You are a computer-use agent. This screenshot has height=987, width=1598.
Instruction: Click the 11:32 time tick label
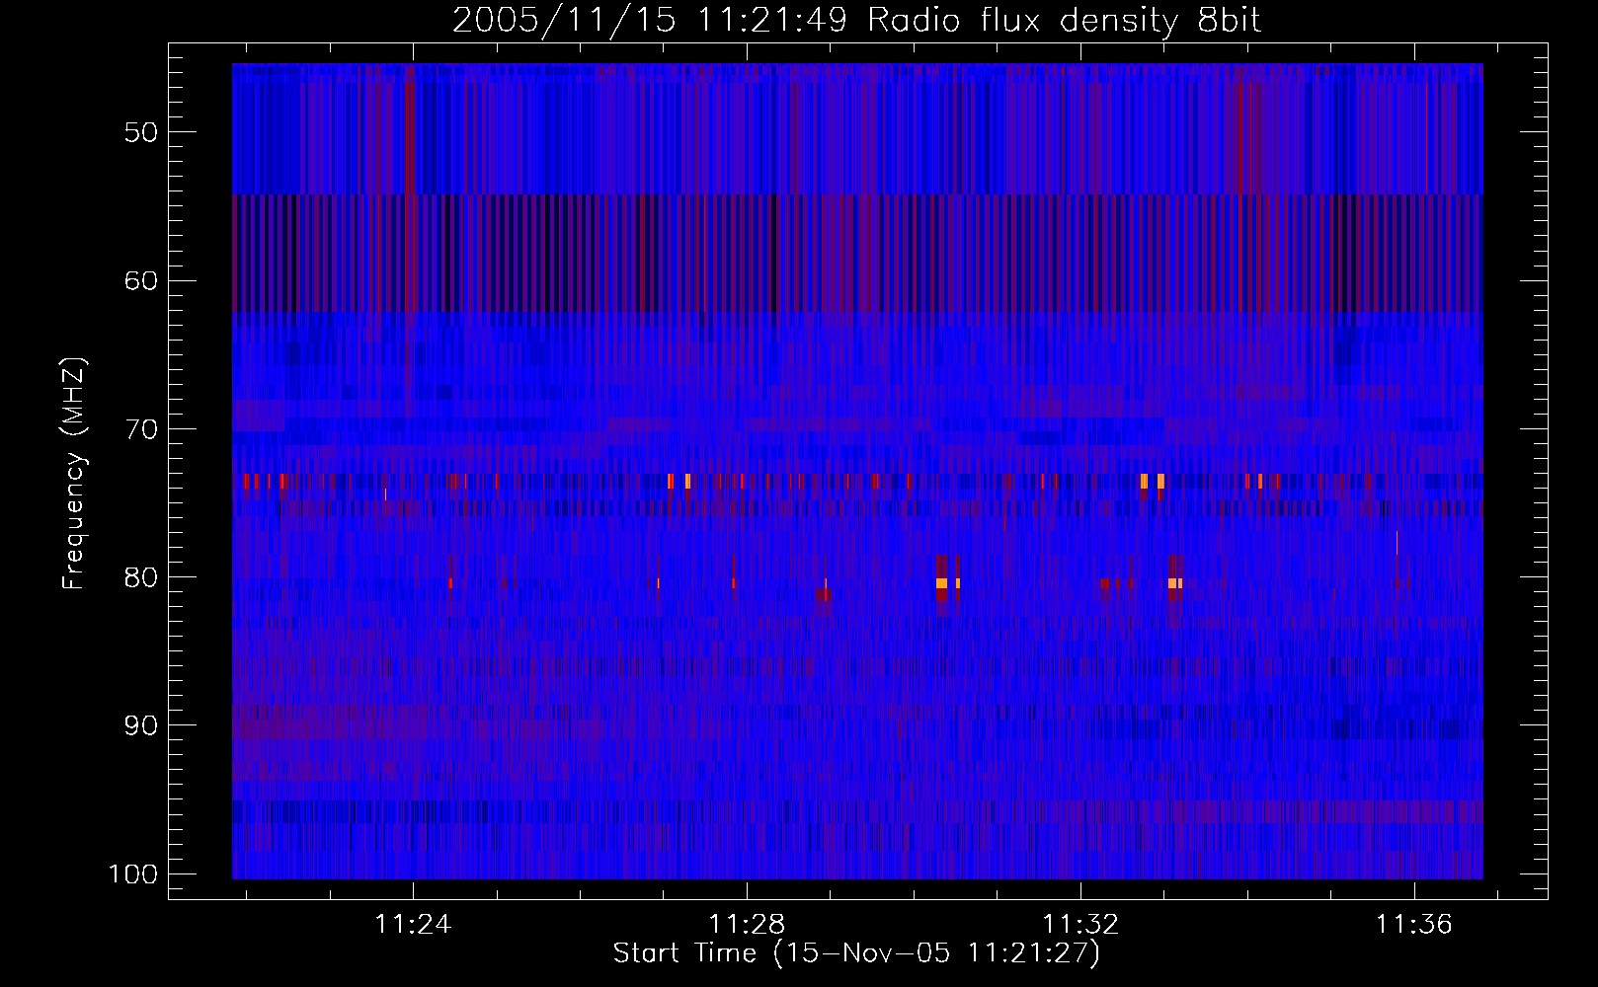pyautogui.click(x=1081, y=924)
